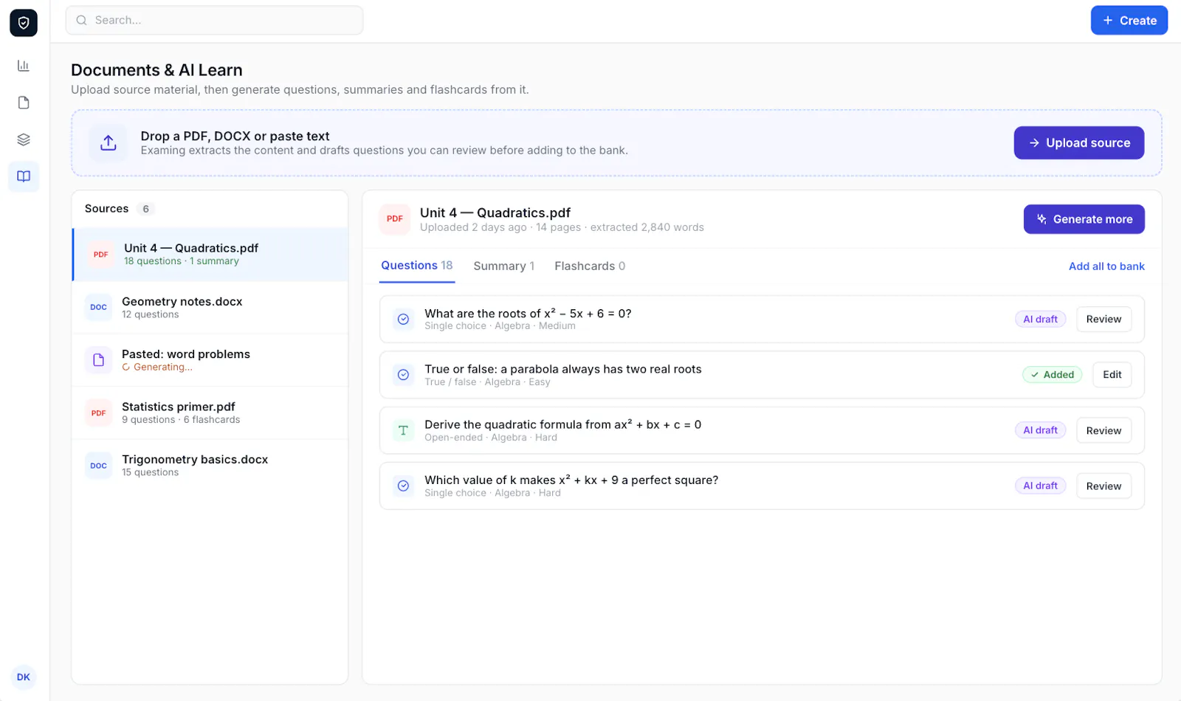
Task: Click AI draft badge on perfect square question
Action: (1040, 486)
